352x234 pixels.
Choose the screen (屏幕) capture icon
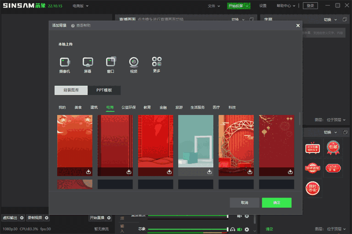pyautogui.click(x=88, y=62)
